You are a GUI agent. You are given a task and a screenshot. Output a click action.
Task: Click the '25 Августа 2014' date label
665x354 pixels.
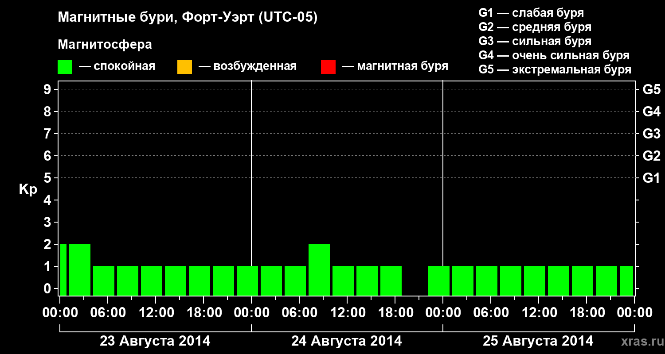pyautogui.click(x=538, y=341)
